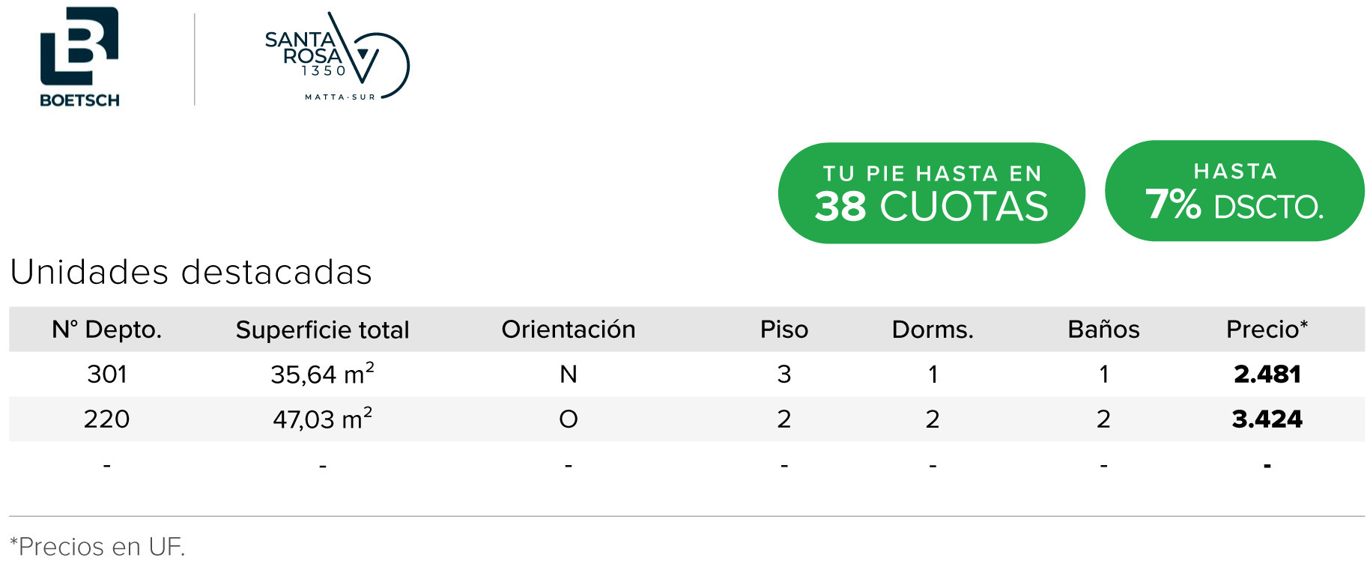
Task: Click the 47,03 m² surface value
Action: [322, 418]
